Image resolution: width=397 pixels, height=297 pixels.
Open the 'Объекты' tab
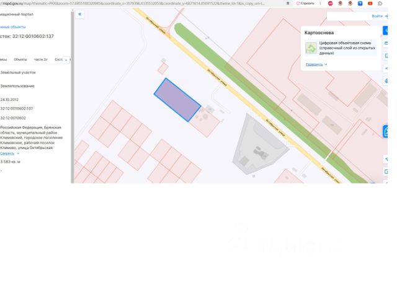tap(20, 59)
